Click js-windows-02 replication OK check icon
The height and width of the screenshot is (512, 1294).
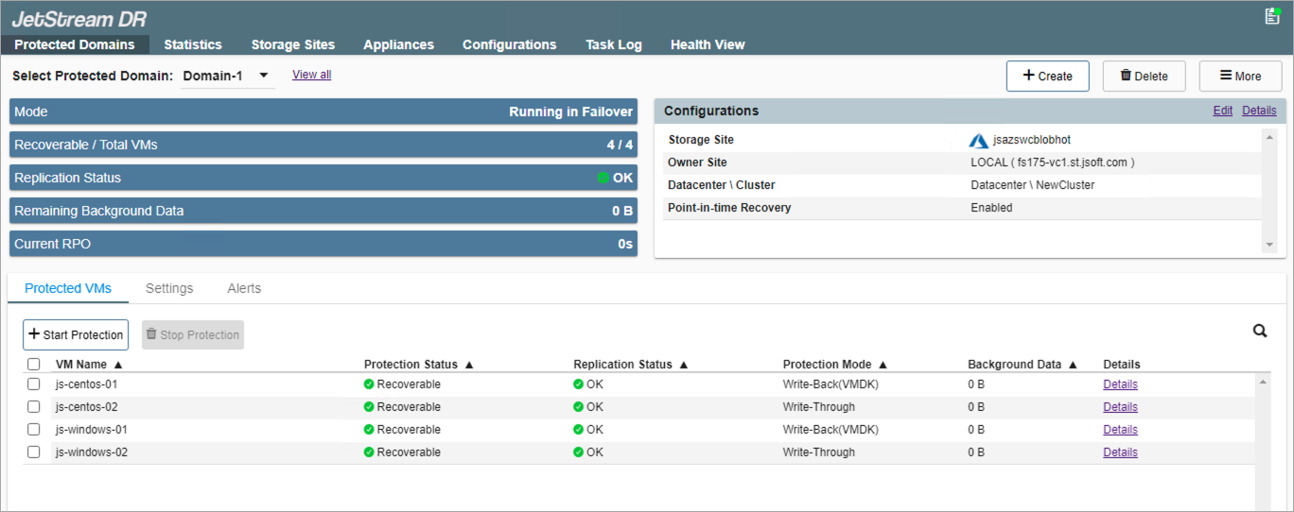pyautogui.click(x=578, y=452)
